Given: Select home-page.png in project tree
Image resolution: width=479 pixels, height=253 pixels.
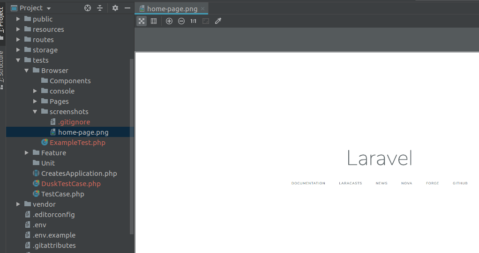Looking at the screenshot, I should (83, 132).
